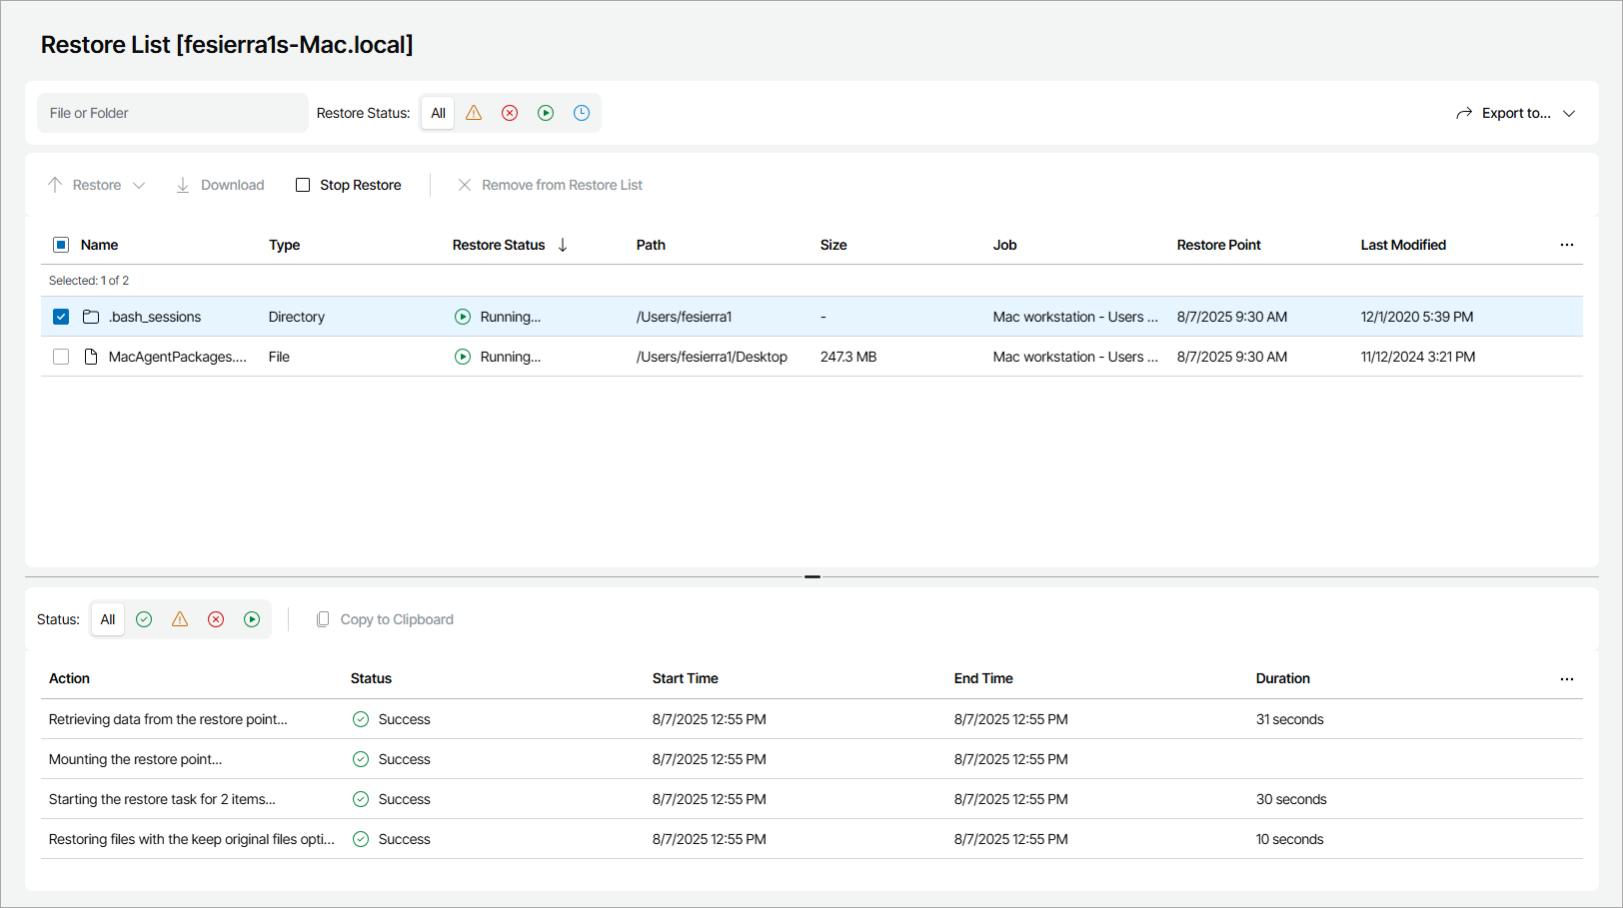Filter restore list by warning status

click(474, 113)
